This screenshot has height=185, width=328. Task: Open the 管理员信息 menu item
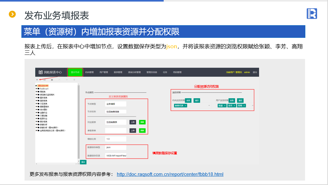152,72
